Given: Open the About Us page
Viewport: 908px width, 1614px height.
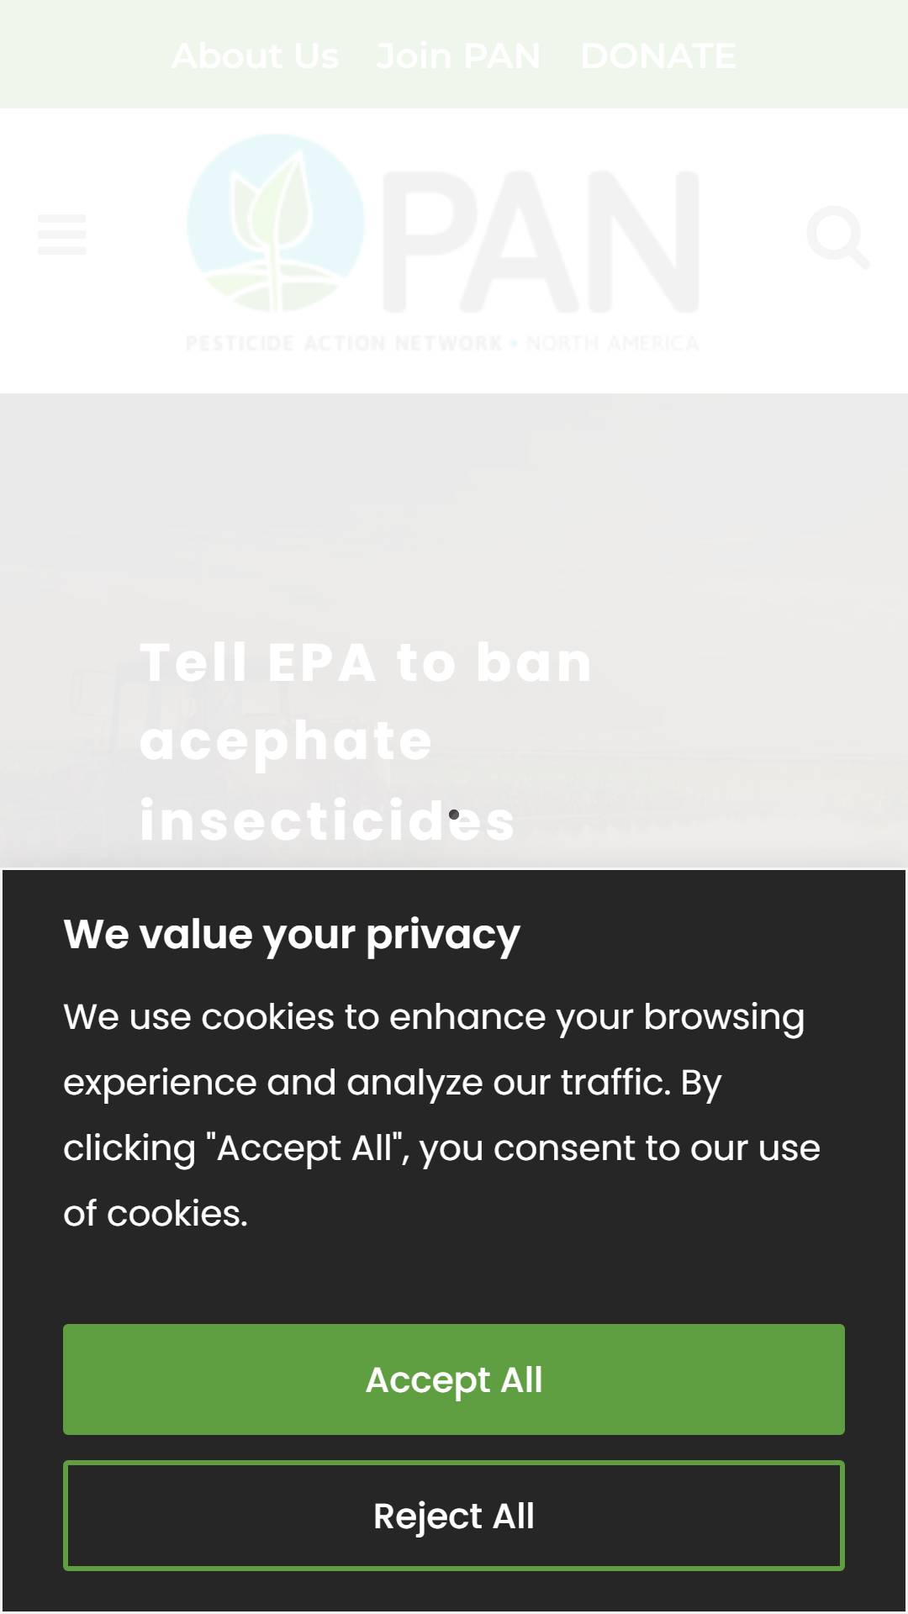Looking at the screenshot, I should pyautogui.click(x=255, y=55).
